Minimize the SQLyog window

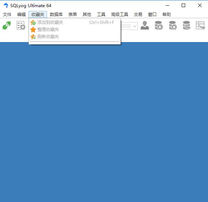[167, 5]
